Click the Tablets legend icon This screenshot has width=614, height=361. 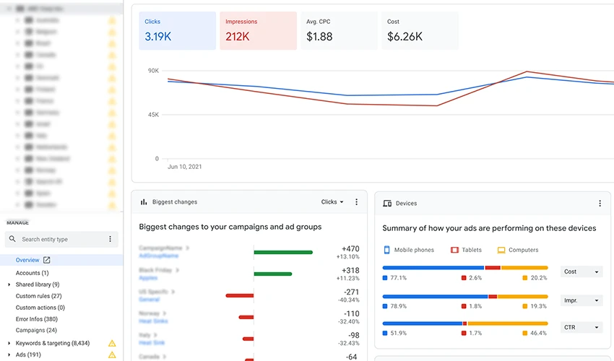[x=454, y=250]
